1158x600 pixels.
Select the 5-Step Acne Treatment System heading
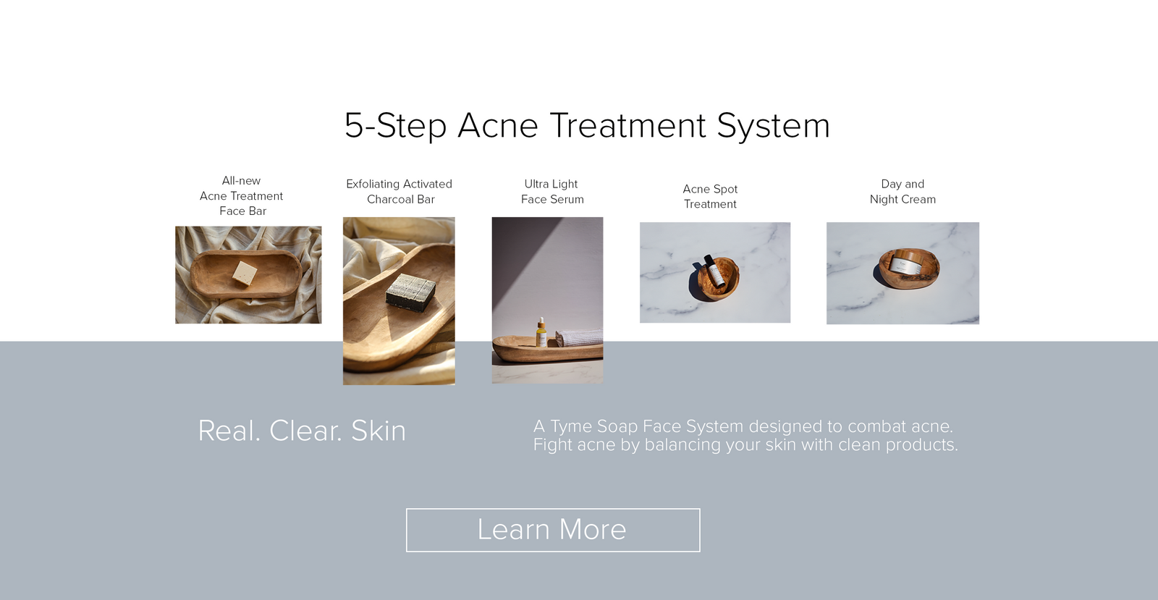pos(587,125)
